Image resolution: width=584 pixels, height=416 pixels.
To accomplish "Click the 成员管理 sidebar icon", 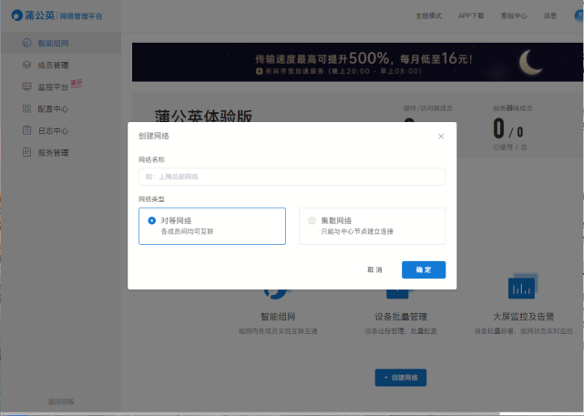I will pyautogui.click(x=26, y=65).
